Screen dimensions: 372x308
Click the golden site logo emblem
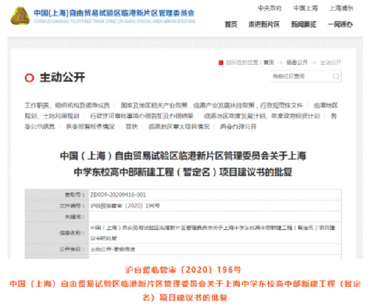(20, 15)
